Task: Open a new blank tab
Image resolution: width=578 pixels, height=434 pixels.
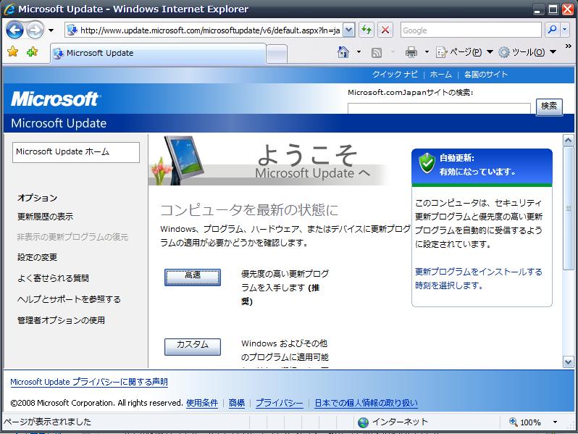Action: click(x=277, y=54)
